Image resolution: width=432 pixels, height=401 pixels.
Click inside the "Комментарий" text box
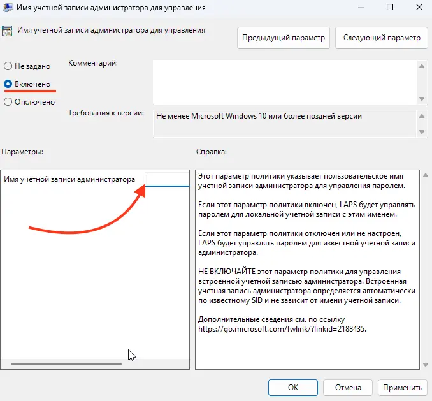click(284, 81)
